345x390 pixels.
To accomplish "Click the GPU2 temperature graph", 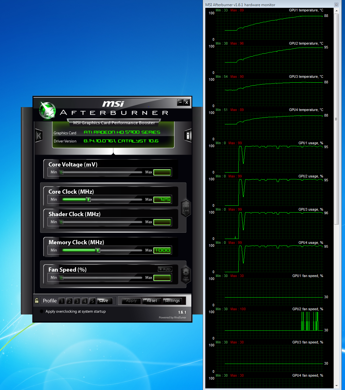I will pyautogui.click(x=269, y=60).
